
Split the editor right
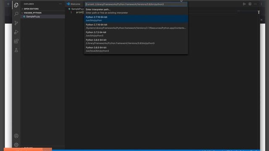[x=250, y=4]
